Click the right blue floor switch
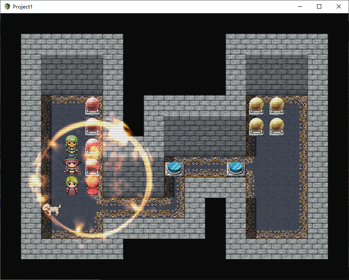 [x=236, y=168]
